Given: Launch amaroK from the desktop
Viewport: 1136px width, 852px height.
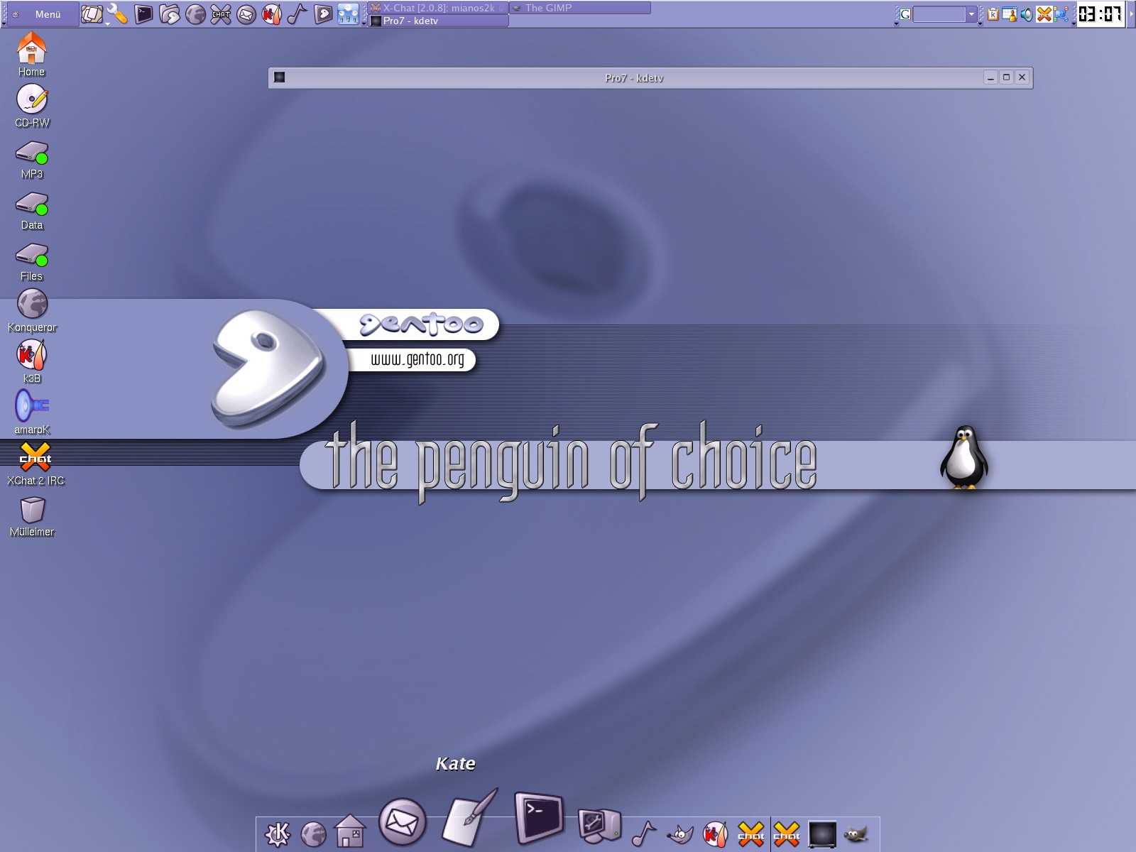Looking at the screenshot, I should click(32, 412).
